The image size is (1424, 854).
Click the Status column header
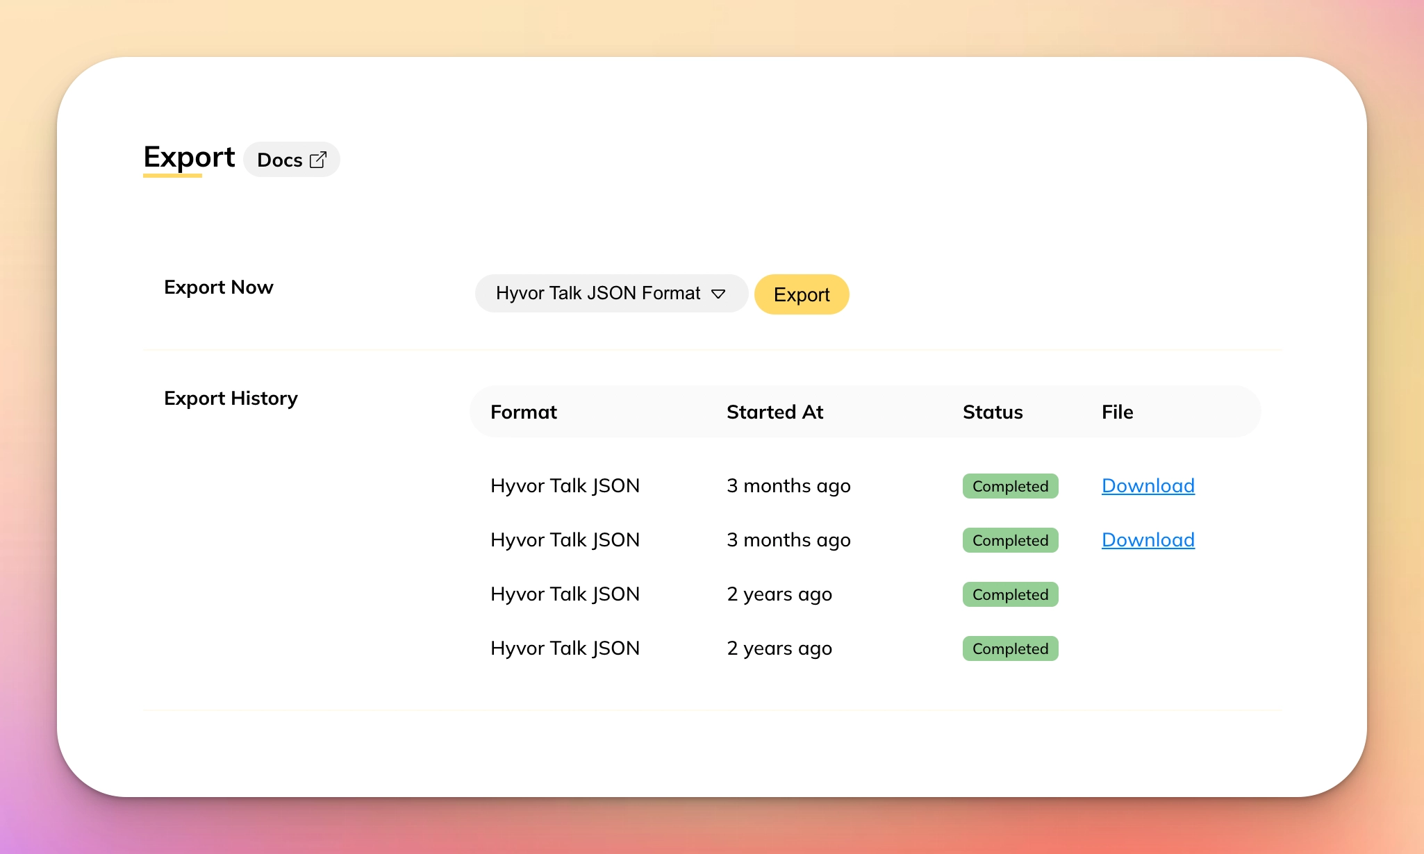pyautogui.click(x=993, y=412)
